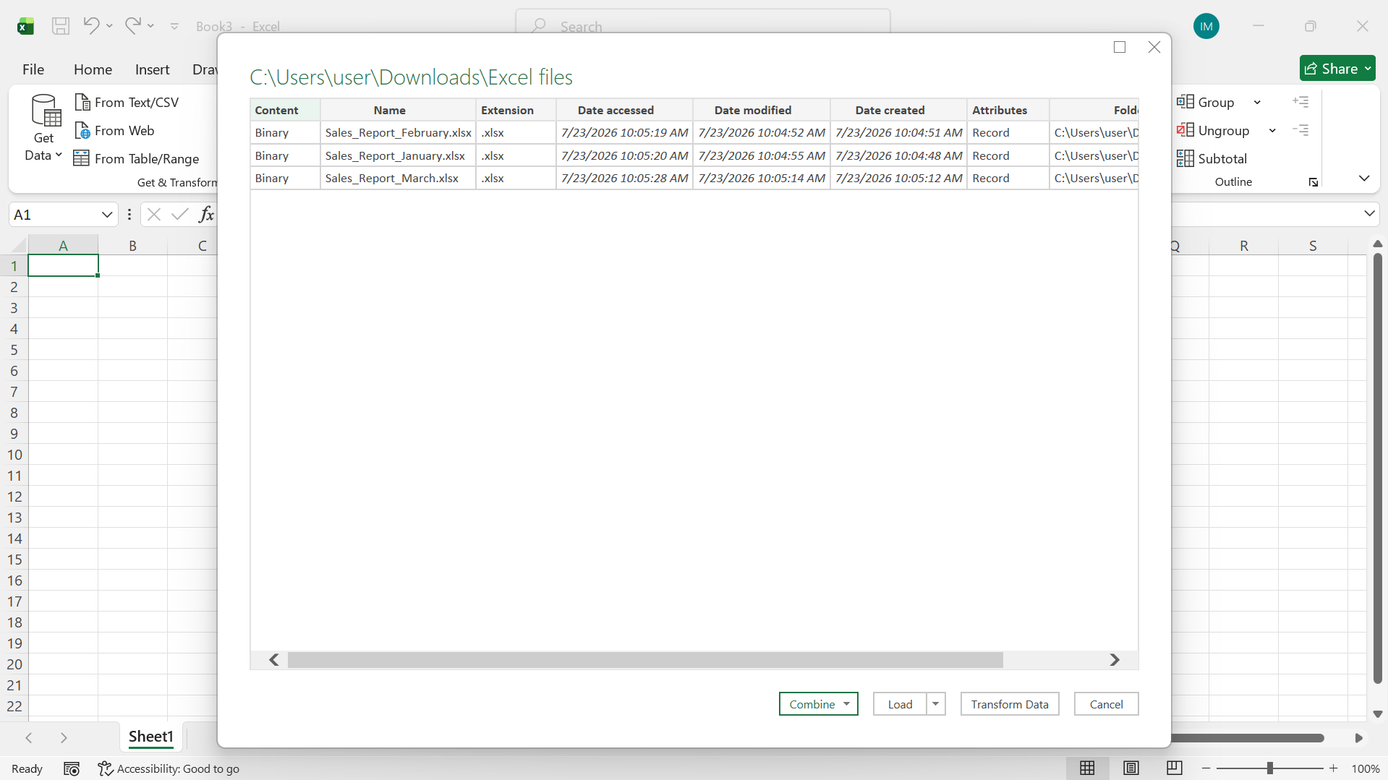Close the folder preview dialog
Image resolution: width=1388 pixels, height=780 pixels.
[1154, 47]
